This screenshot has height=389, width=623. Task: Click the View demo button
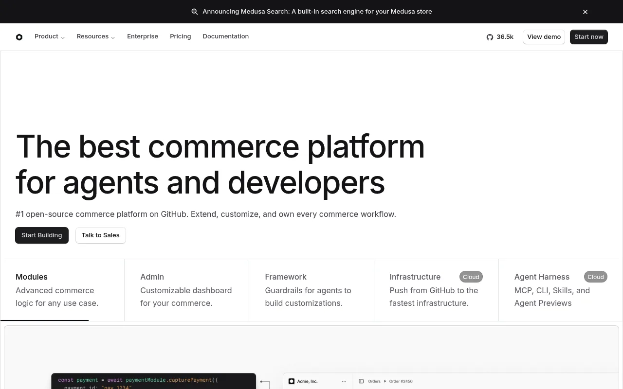(x=544, y=37)
